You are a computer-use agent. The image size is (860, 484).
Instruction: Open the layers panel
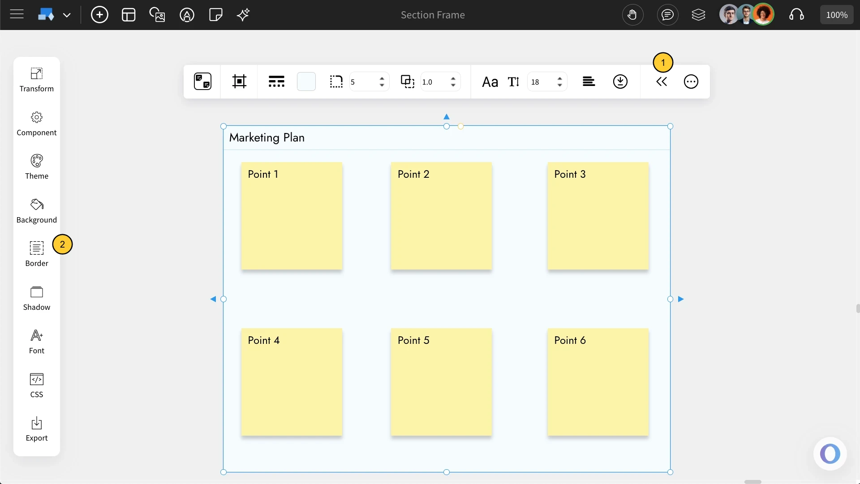point(699,15)
